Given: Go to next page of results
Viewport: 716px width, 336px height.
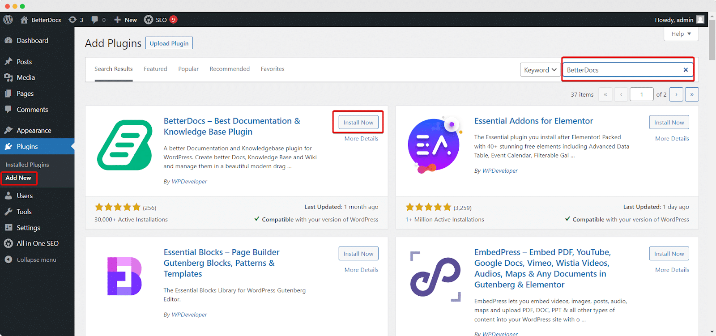Looking at the screenshot, I should coord(676,94).
